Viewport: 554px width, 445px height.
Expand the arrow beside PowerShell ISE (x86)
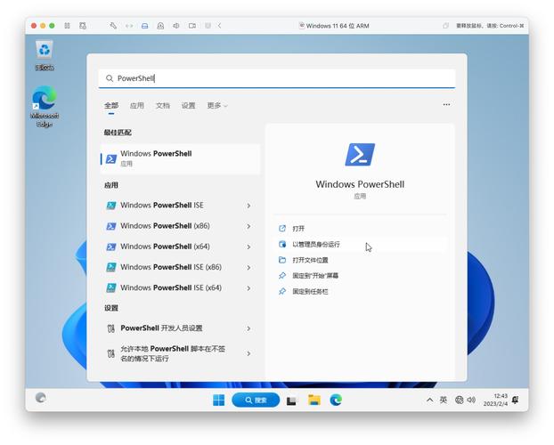tap(248, 268)
